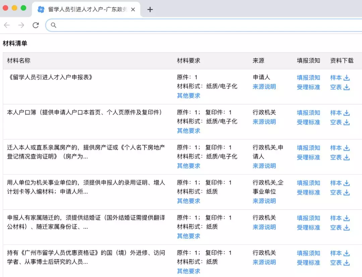Click source text 行政机关,企事业单位
The width and height of the screenshot is (362, 277).
tap(268, 187)
